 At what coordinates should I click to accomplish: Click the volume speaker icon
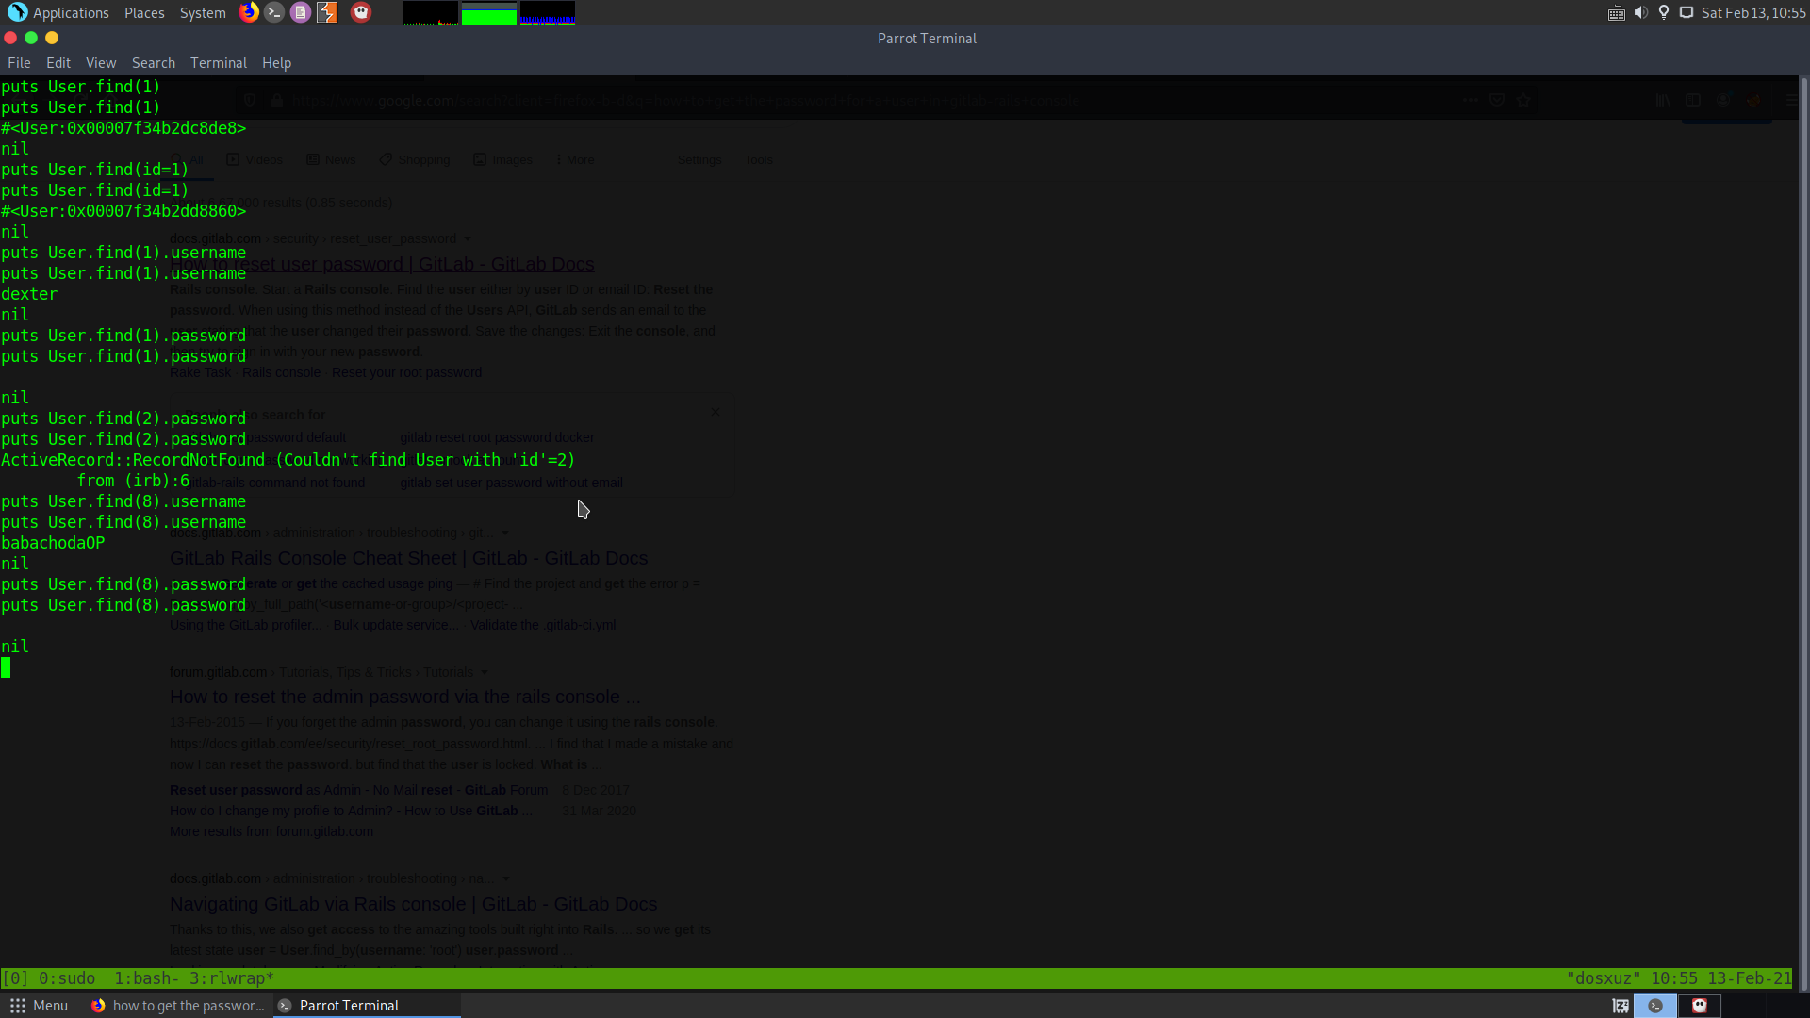[x=1640, y=13]
